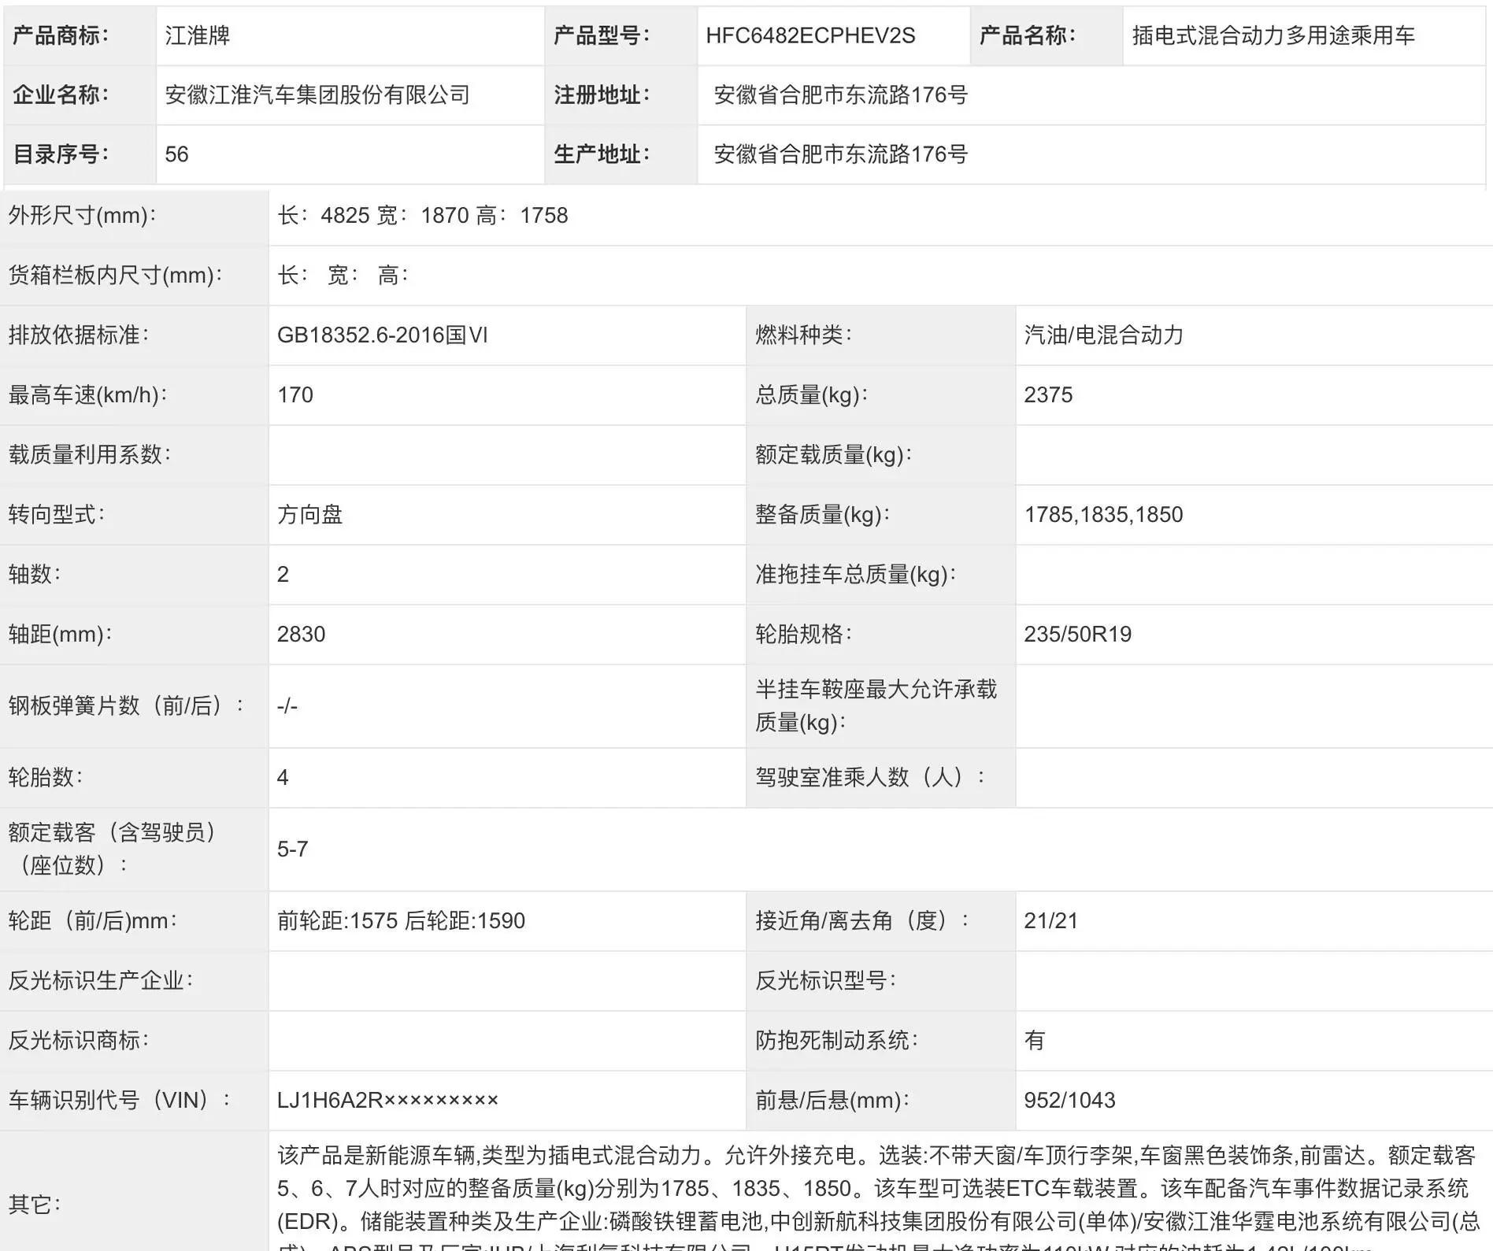Click the ABS value 有
The image size is (1493, 1251).
click(x=1035, y=1041)
